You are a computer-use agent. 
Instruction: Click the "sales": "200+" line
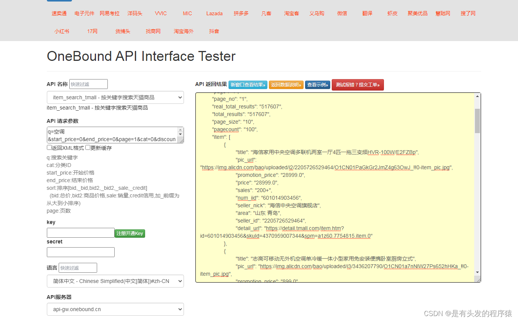254,190
